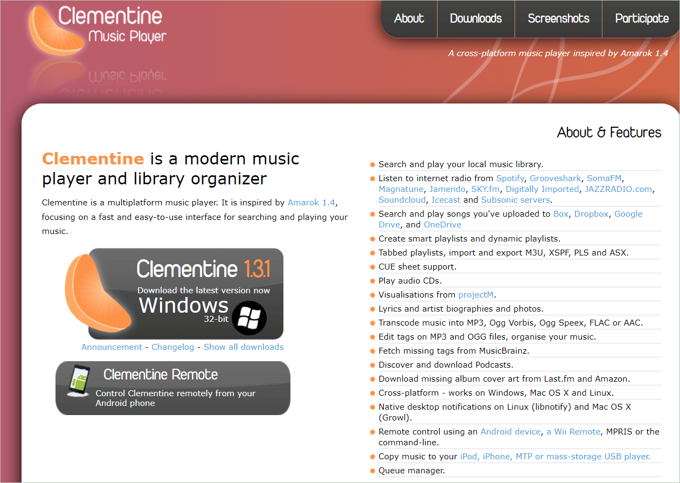Click 'Edit tags on MP3 and OGG files' line

[x=487, y=337]
